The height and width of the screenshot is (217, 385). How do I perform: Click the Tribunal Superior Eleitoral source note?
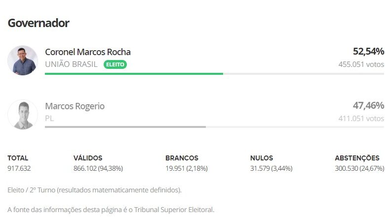tap(111, 210)
